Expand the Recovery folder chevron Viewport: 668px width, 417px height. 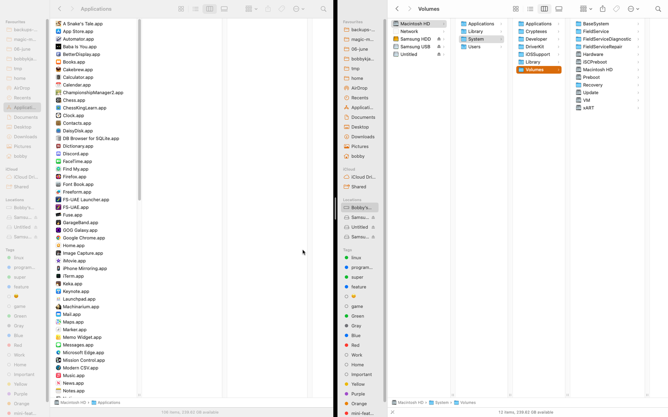[x=638, y=85]
